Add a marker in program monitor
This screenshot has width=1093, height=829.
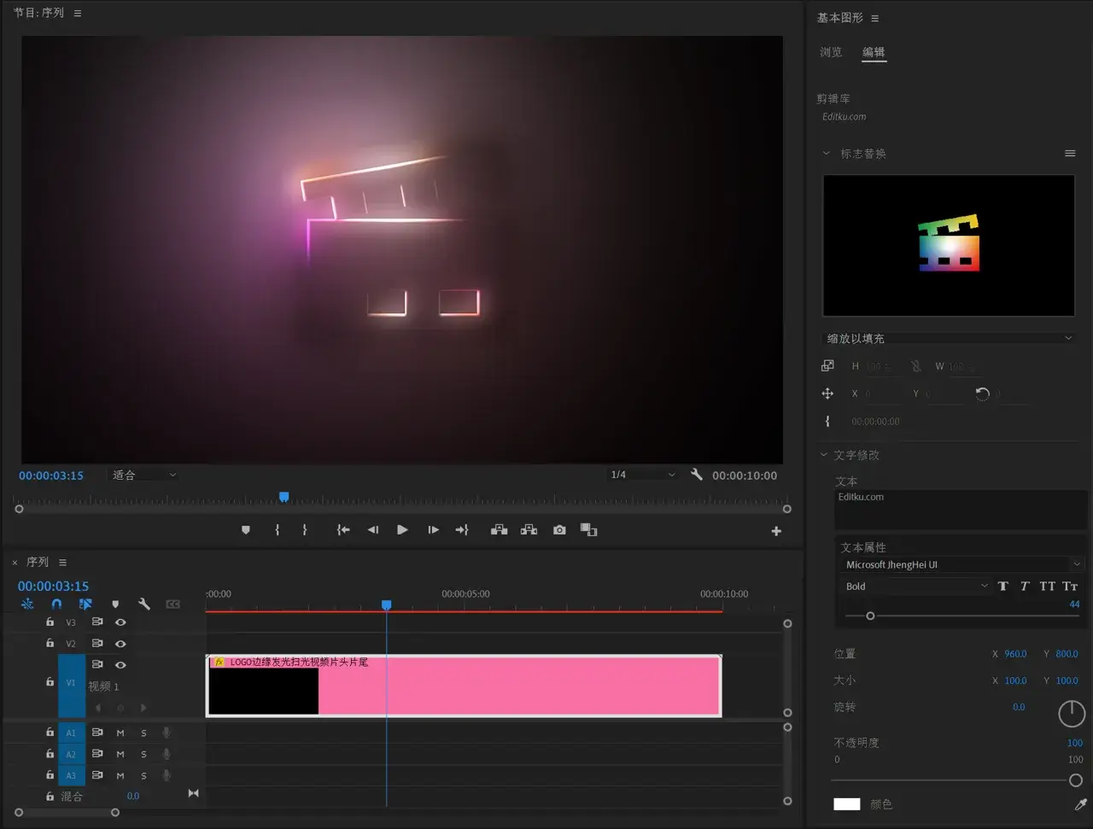(x=246, y=530)
